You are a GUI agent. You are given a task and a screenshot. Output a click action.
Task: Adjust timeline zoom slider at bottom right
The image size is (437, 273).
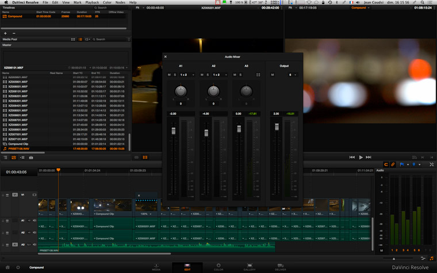[394, 259]
